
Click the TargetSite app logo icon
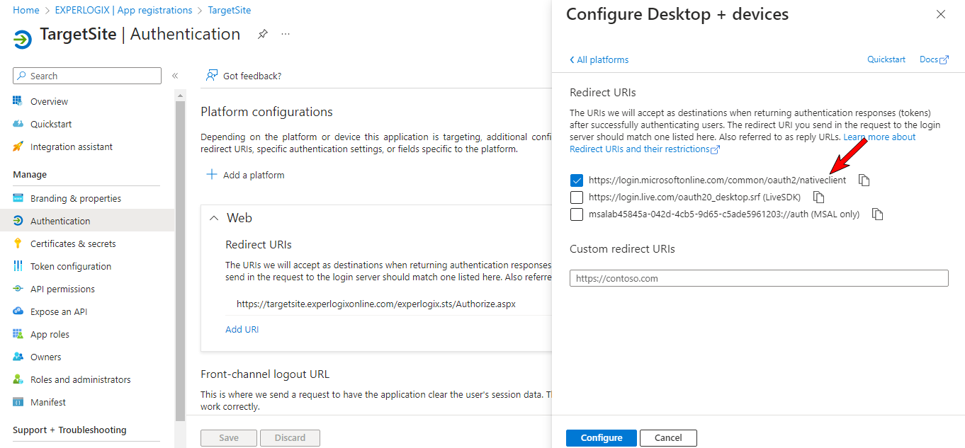click(22, 38)
